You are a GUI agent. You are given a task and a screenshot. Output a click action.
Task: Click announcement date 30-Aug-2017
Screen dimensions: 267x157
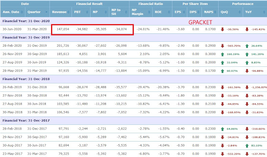(12, 145)
